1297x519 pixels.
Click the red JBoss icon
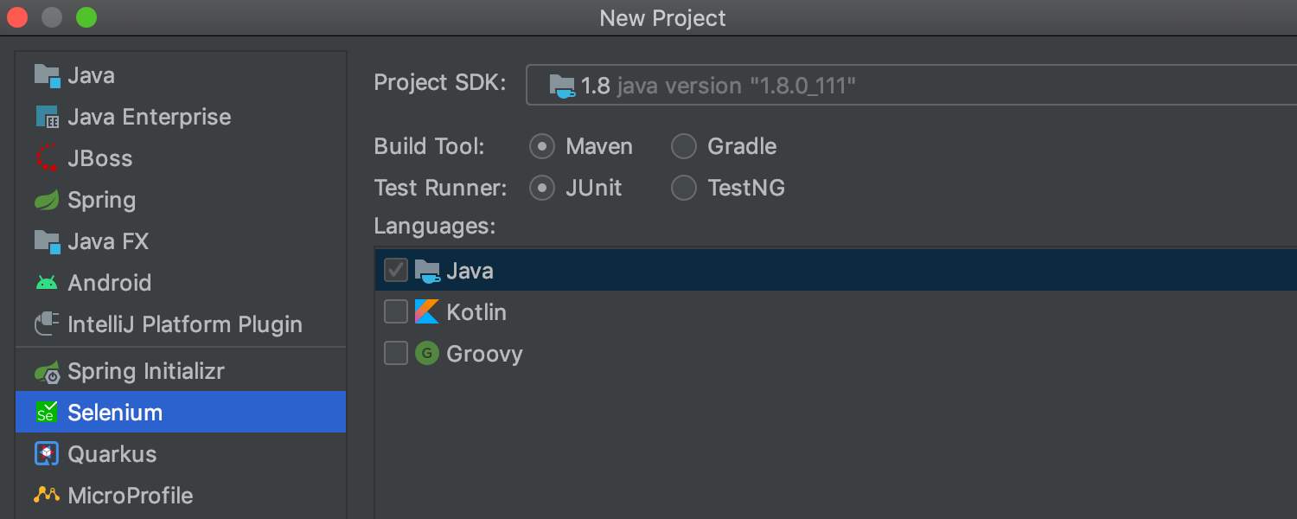[47, 158]
